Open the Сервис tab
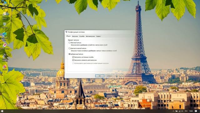Screen dimensions: 200x113 [98, 36]
